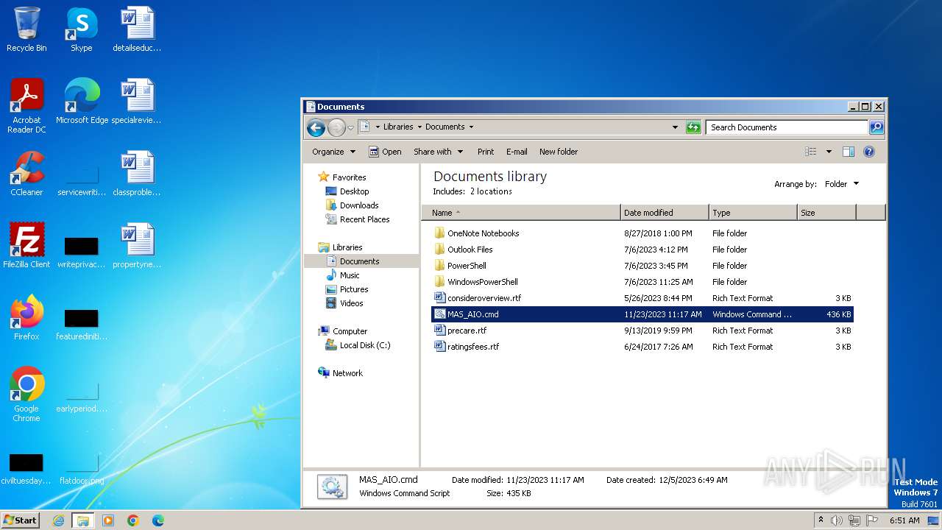Click Windows Explorer taskbar button
Screen dimensions: 942x530
point(82,520)
